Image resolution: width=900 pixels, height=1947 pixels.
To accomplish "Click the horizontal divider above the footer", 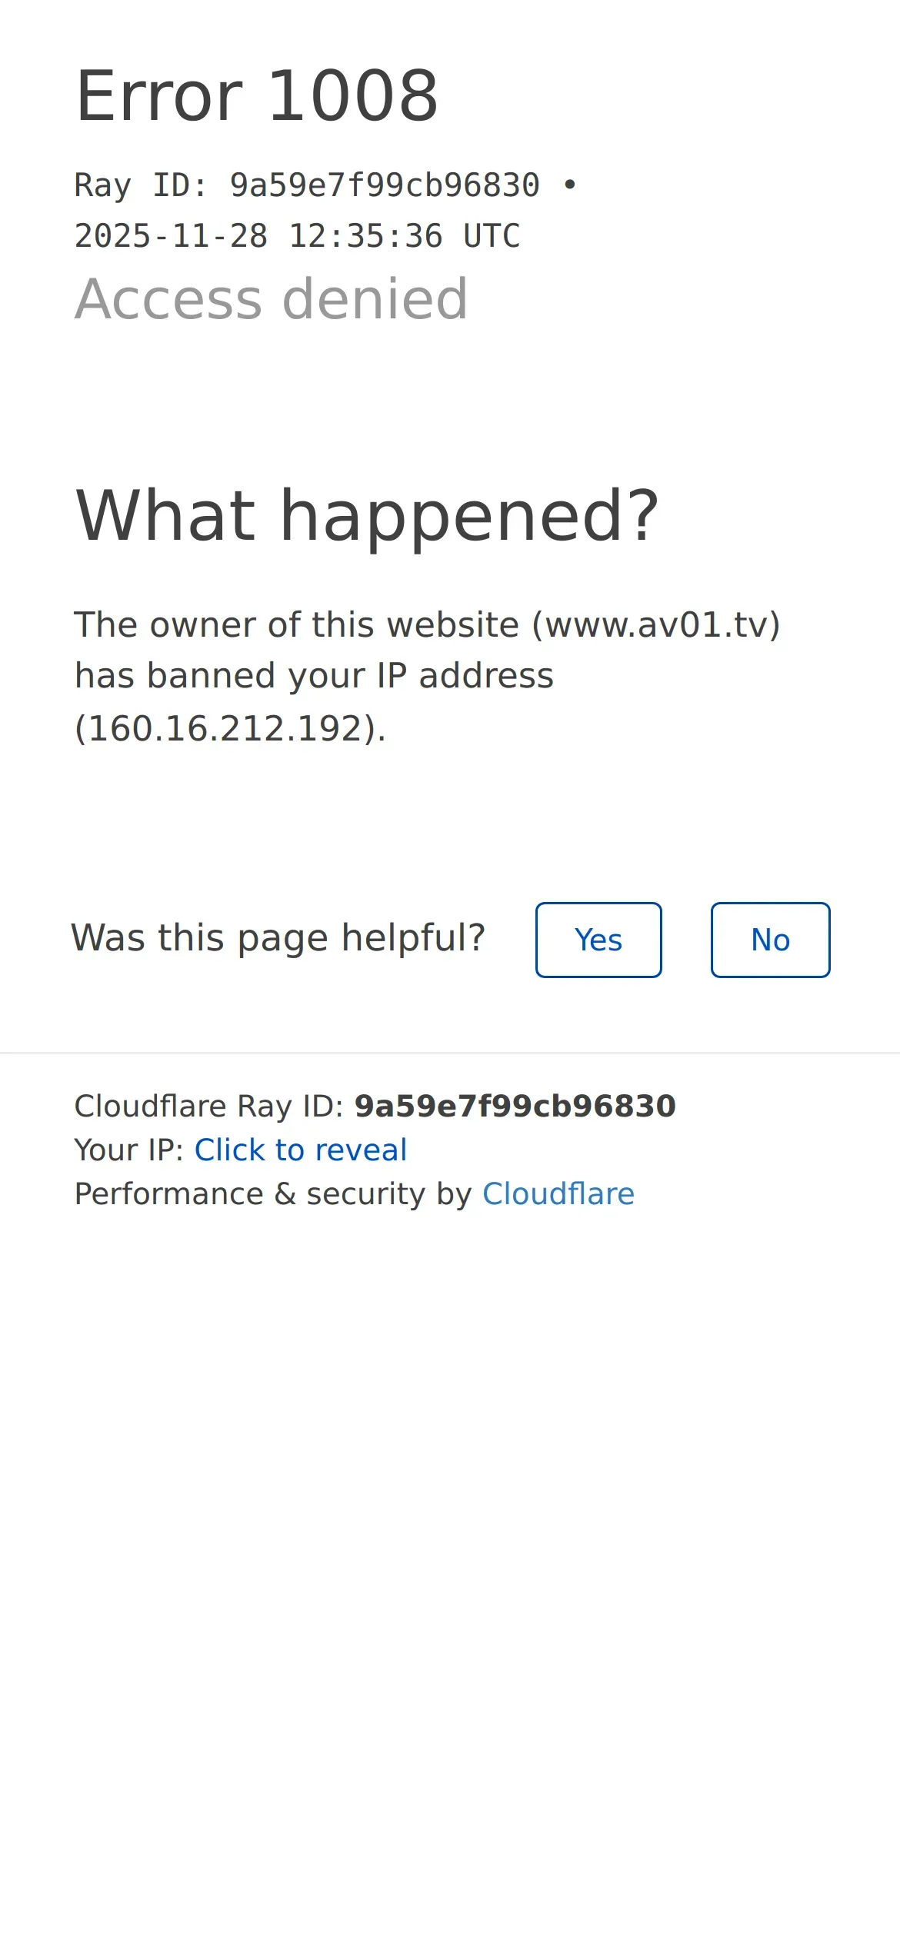I will click(450, 1053).
